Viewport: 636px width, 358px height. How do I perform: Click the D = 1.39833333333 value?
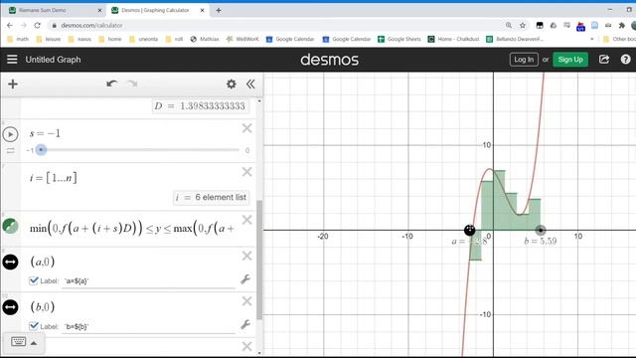(x=201, y=106)
